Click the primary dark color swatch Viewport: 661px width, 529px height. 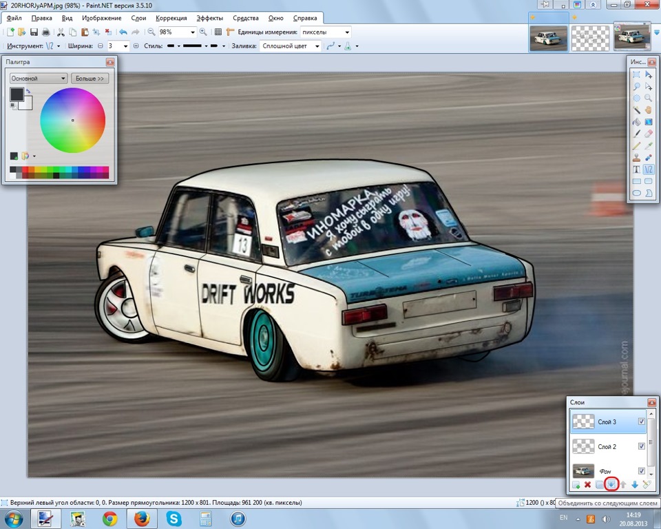point(16,93)
